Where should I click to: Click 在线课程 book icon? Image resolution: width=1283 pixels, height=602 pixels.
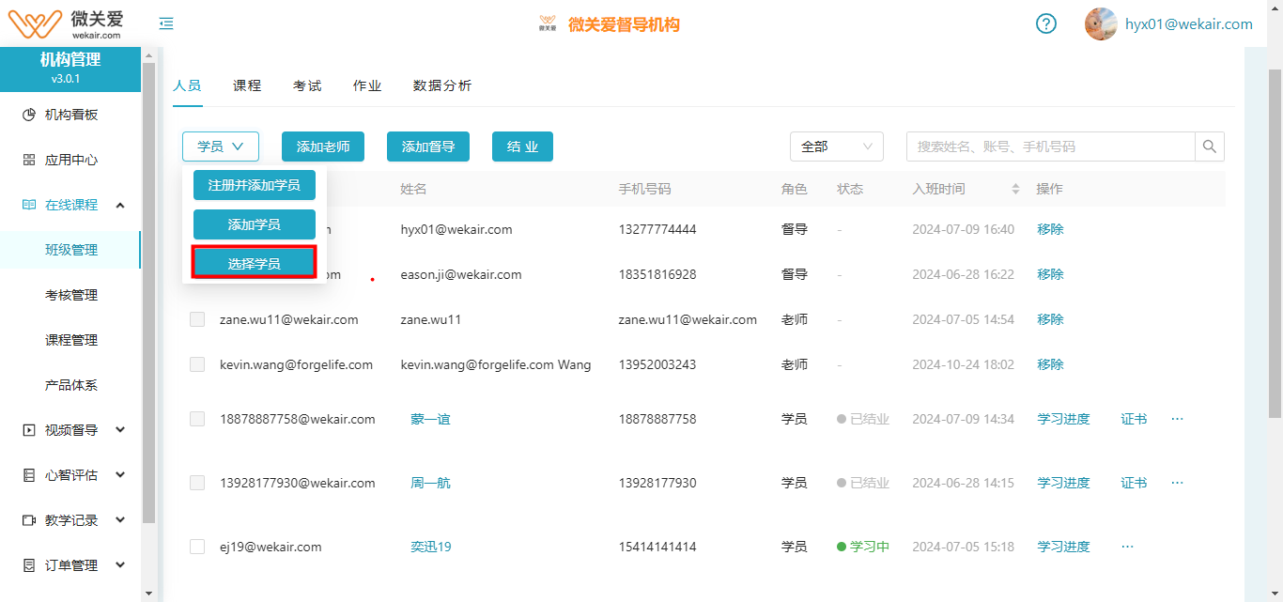click(29, 205)
